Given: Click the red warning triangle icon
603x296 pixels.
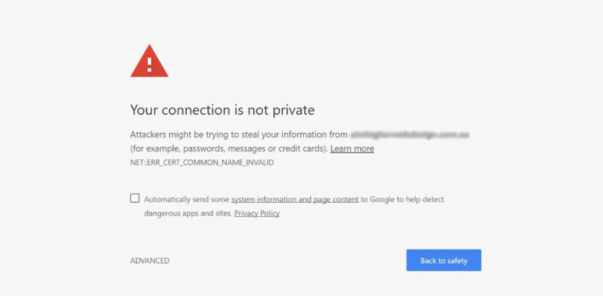Looking at the screenshot, I should tap(149, 62).
